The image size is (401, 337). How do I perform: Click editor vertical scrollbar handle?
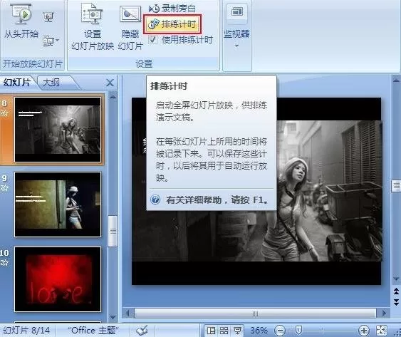coord(397,186)
